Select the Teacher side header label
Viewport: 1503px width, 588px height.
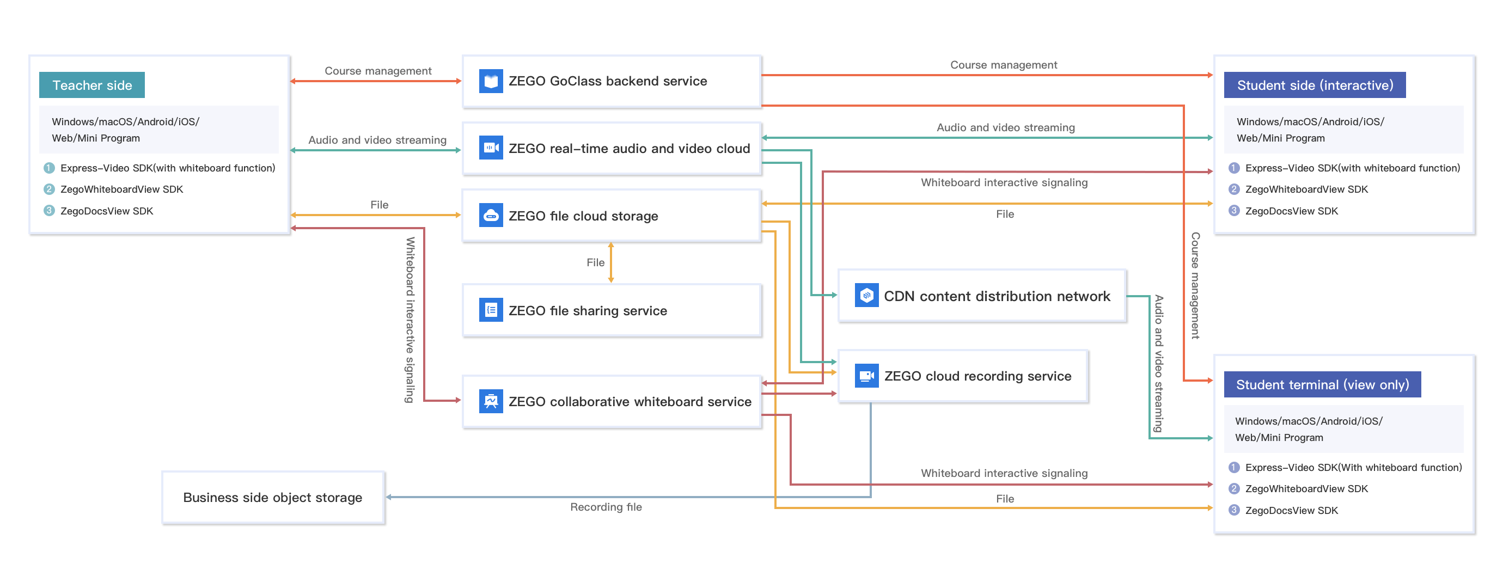click(x=92, y=85)
